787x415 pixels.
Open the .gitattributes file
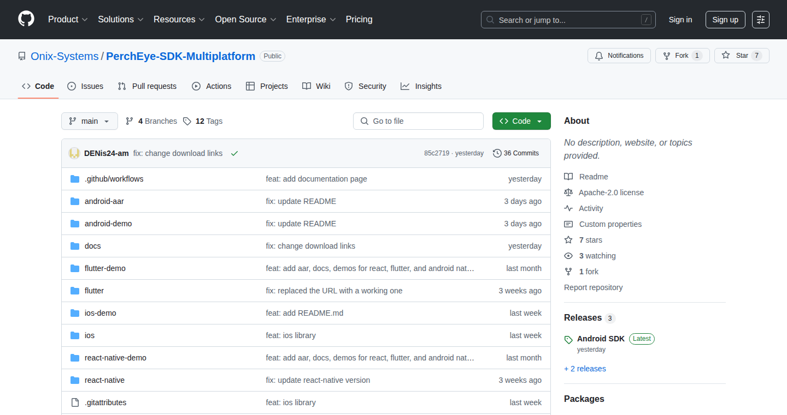(x=105, y=402)
